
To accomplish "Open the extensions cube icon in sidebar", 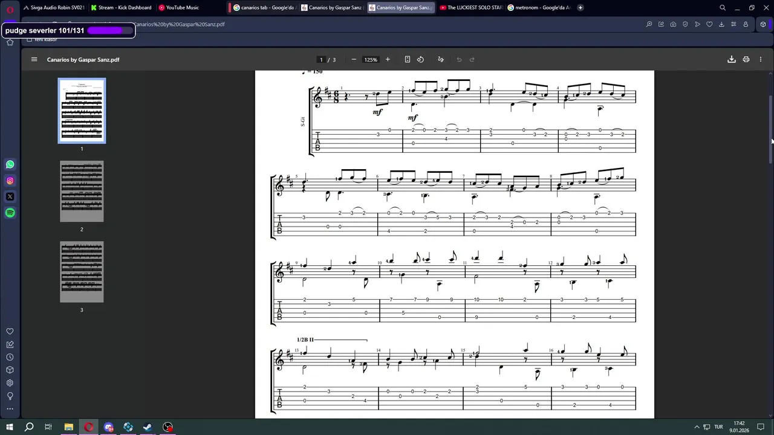I will pos(10,370).
